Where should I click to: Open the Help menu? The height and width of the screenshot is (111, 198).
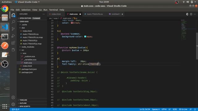(62, 10)
